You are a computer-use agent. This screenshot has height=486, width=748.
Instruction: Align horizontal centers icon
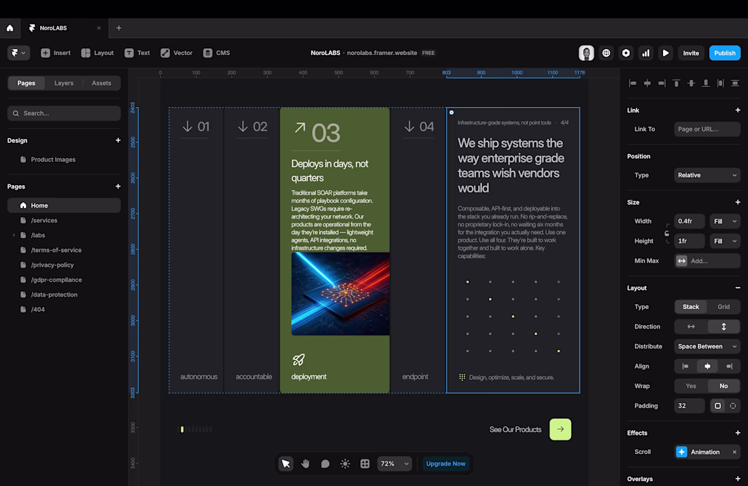pos(647,83)
